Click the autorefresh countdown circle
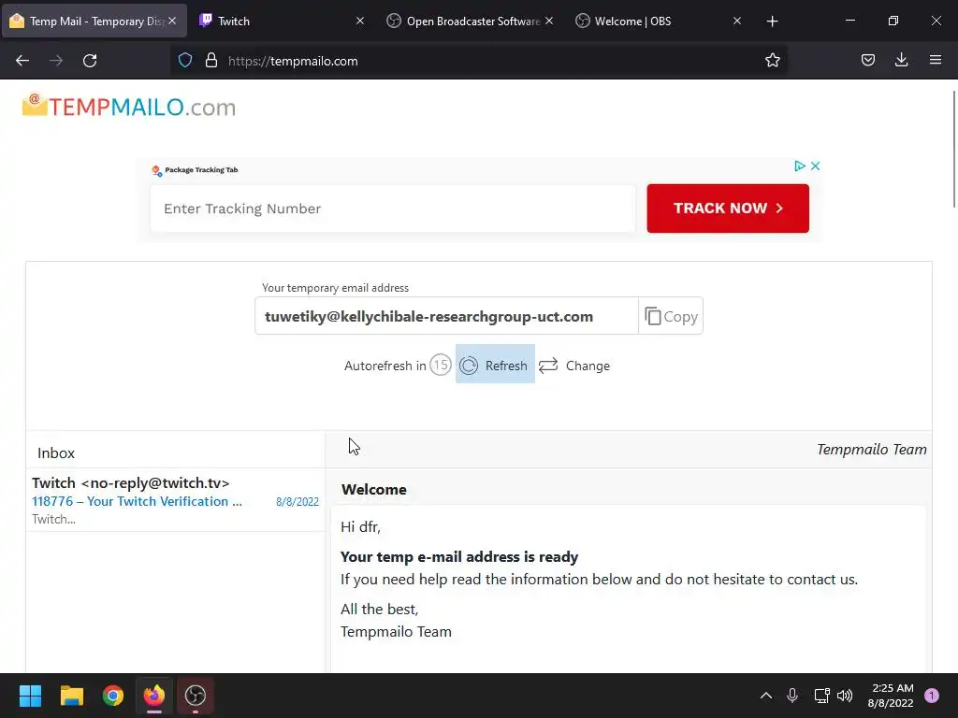Screen dimensions: 958x718 point(441,366)
